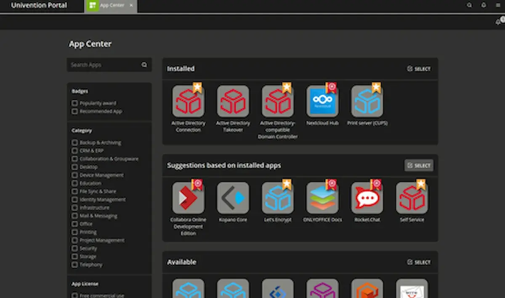Screen dimensions: 505x298
Task: Open Collabora Online Development Edition icon
Action: coord(189,198)
